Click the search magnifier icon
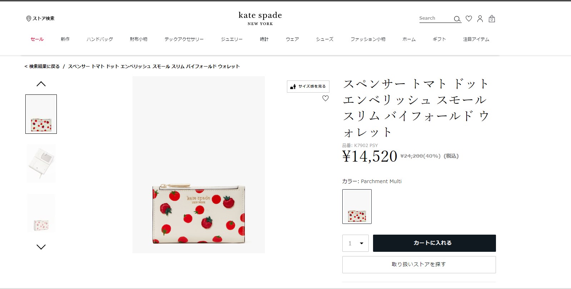The height and width of the screenshot is (289, 571). pyautogui.click(x=457, y=19)
